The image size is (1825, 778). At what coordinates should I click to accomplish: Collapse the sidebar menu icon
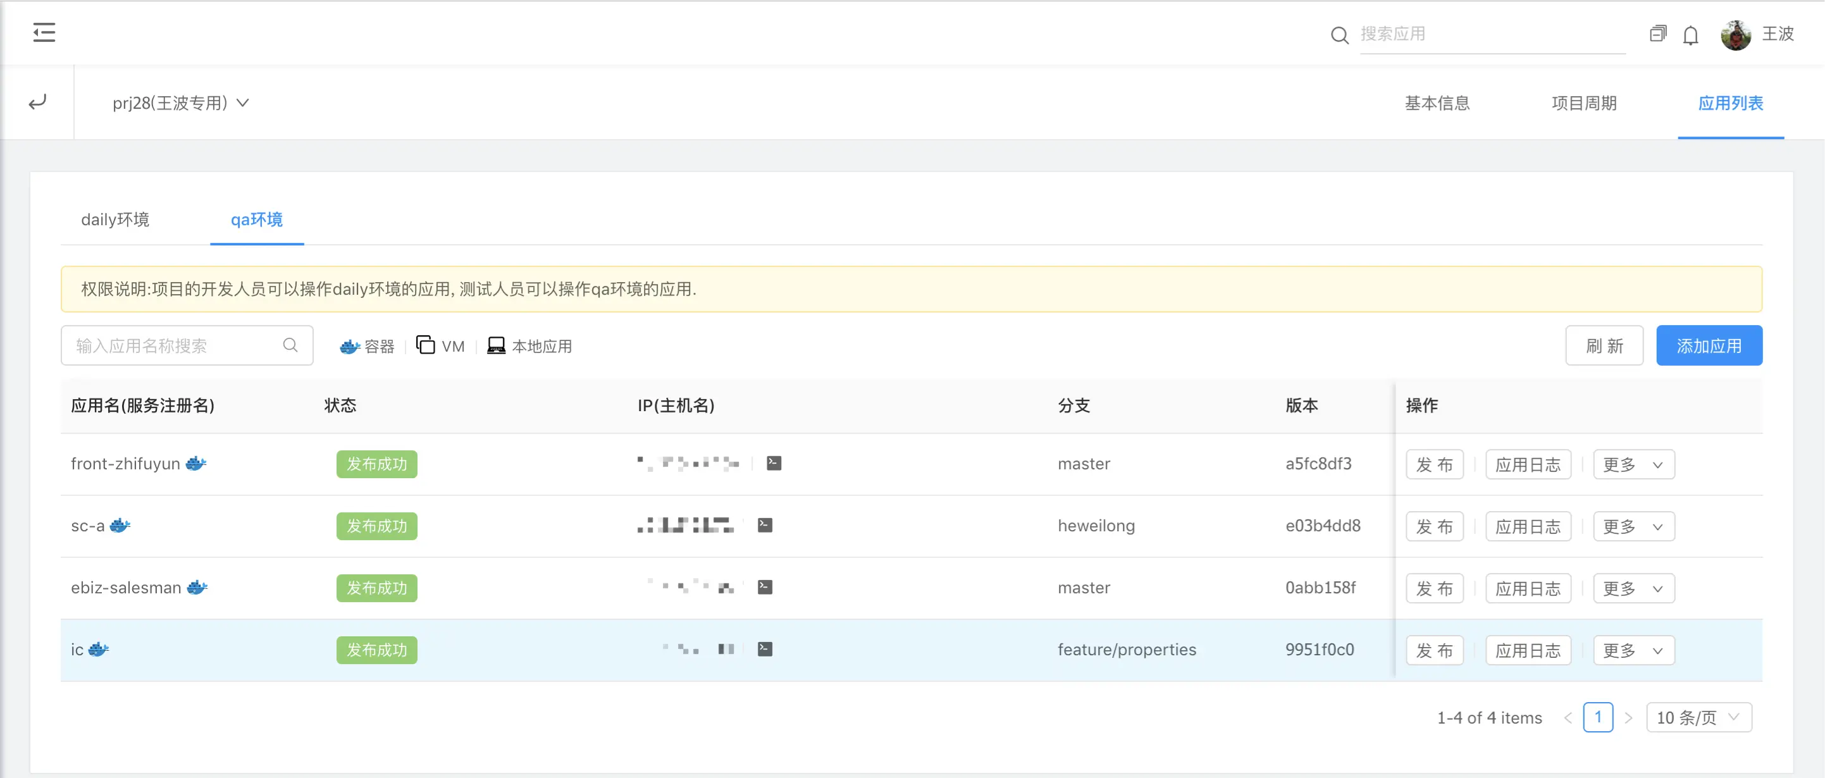tap(44, 33)
